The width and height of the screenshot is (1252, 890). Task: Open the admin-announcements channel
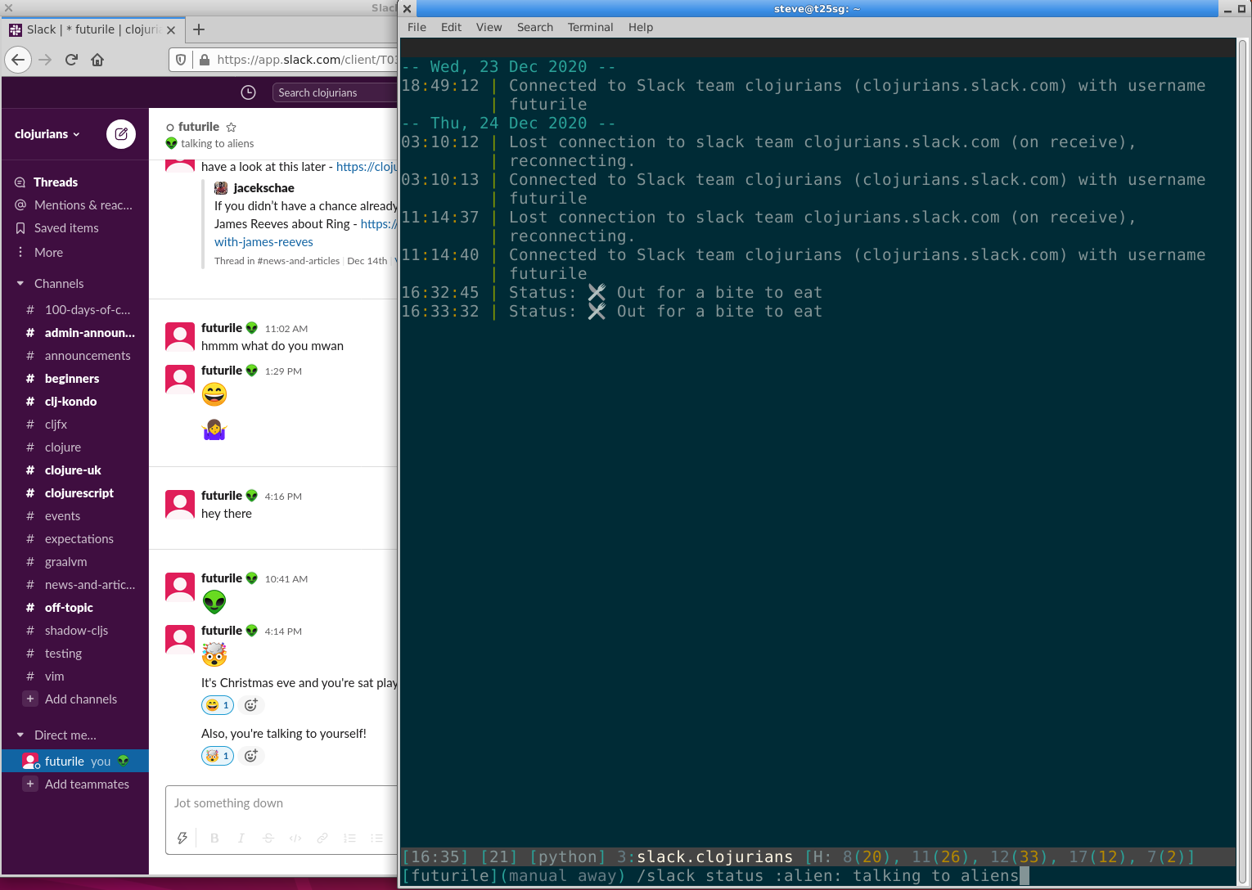point(74,333)
